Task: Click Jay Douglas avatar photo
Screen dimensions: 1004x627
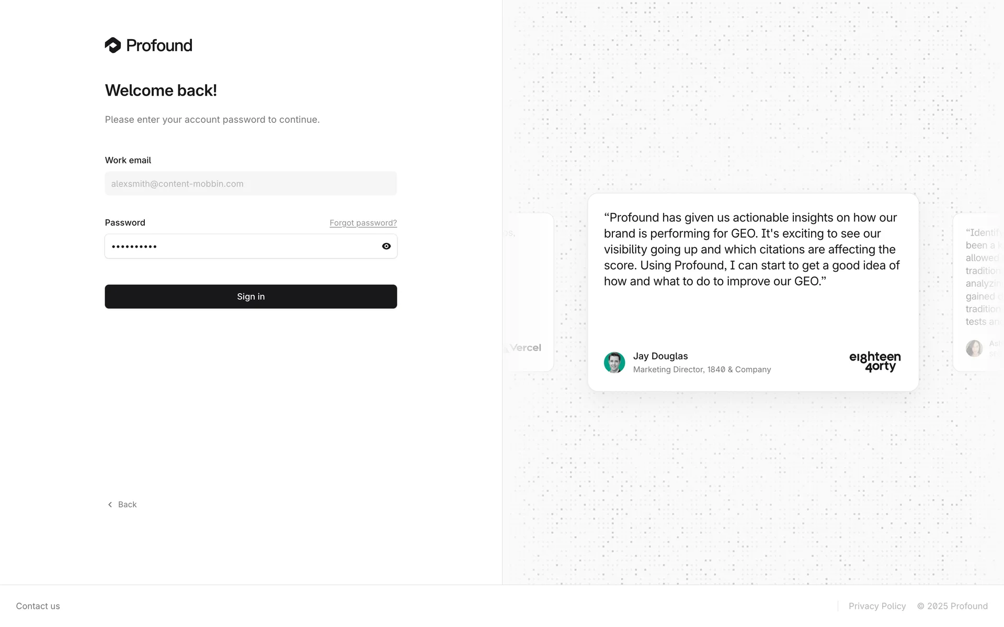Action: 614,363
